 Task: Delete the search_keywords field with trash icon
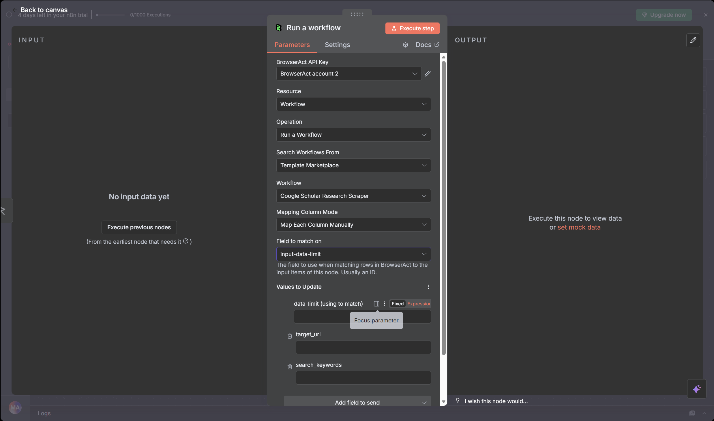(x=290, y=367)
